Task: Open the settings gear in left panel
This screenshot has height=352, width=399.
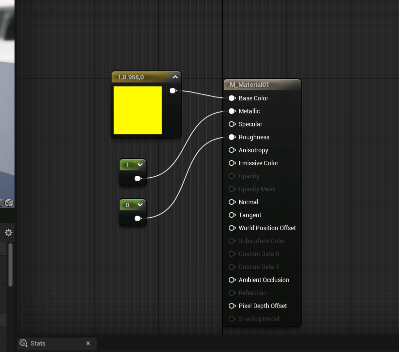Action: click(x=9, y=233)
